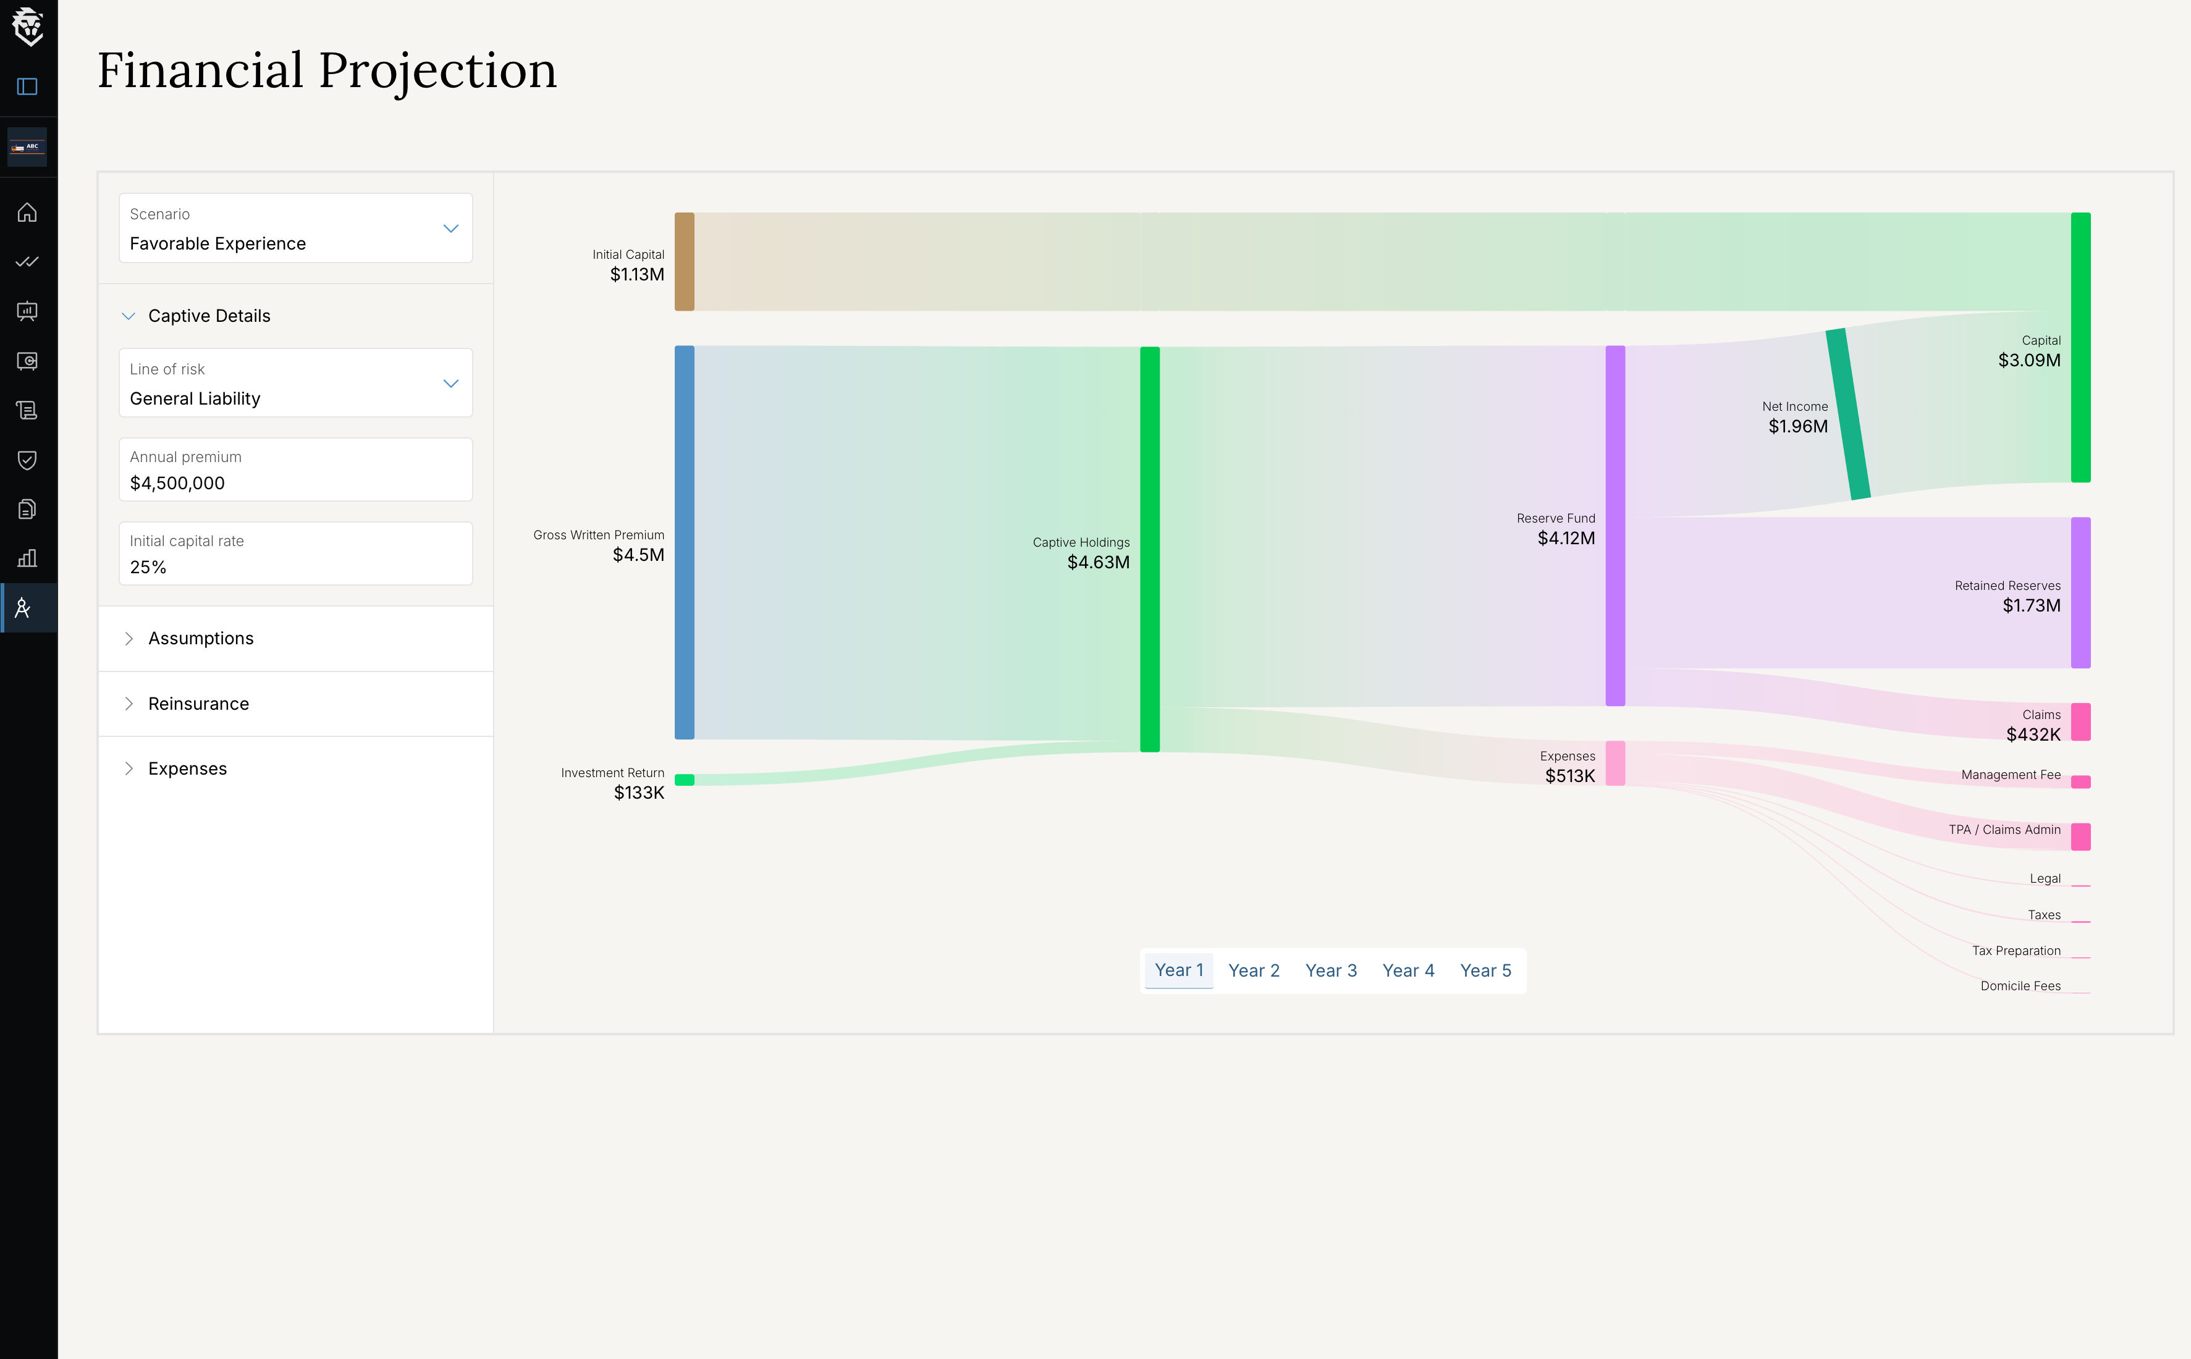Open the scroll document icon
This screenshot has height=1359, width=2191.
point(28,411)
